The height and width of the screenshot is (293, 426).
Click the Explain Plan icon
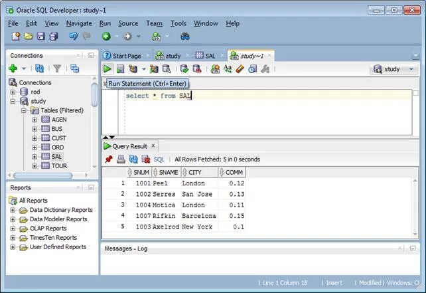coord(133,69)
